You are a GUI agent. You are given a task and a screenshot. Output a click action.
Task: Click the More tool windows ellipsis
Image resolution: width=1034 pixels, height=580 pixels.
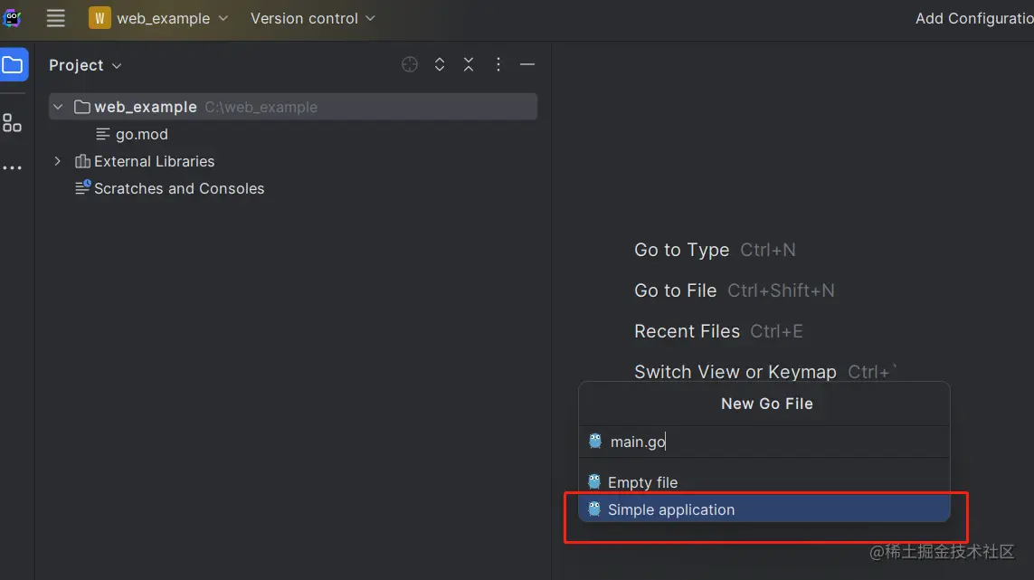[12, 168]
